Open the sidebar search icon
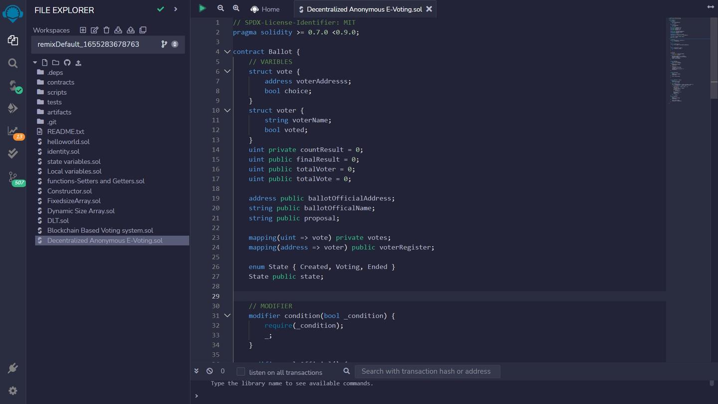This screenshot has width=718, height=404. pyautogui.click(x=13, y=63)
